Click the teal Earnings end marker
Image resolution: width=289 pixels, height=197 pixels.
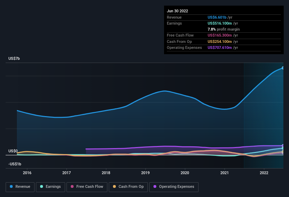pyautogui.click(x=283, y=148)
